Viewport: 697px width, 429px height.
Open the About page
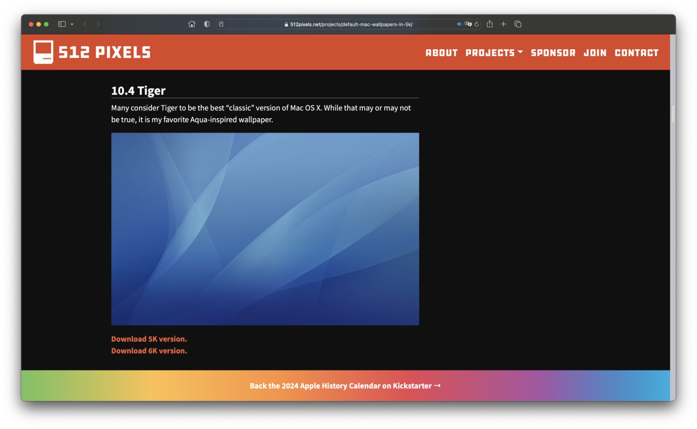(x=441, y=53)
